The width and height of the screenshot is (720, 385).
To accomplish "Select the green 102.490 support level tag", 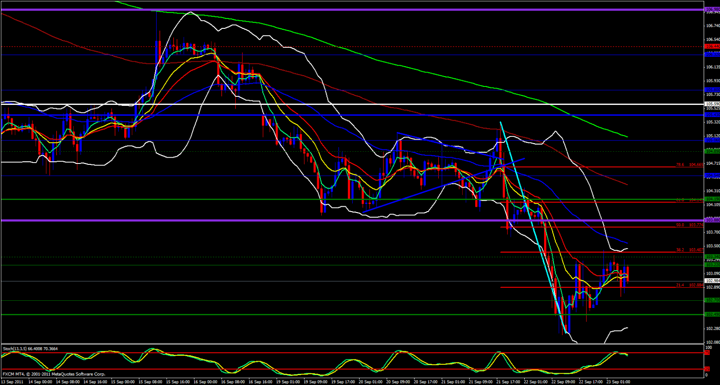I will click(x=712, y=314).
